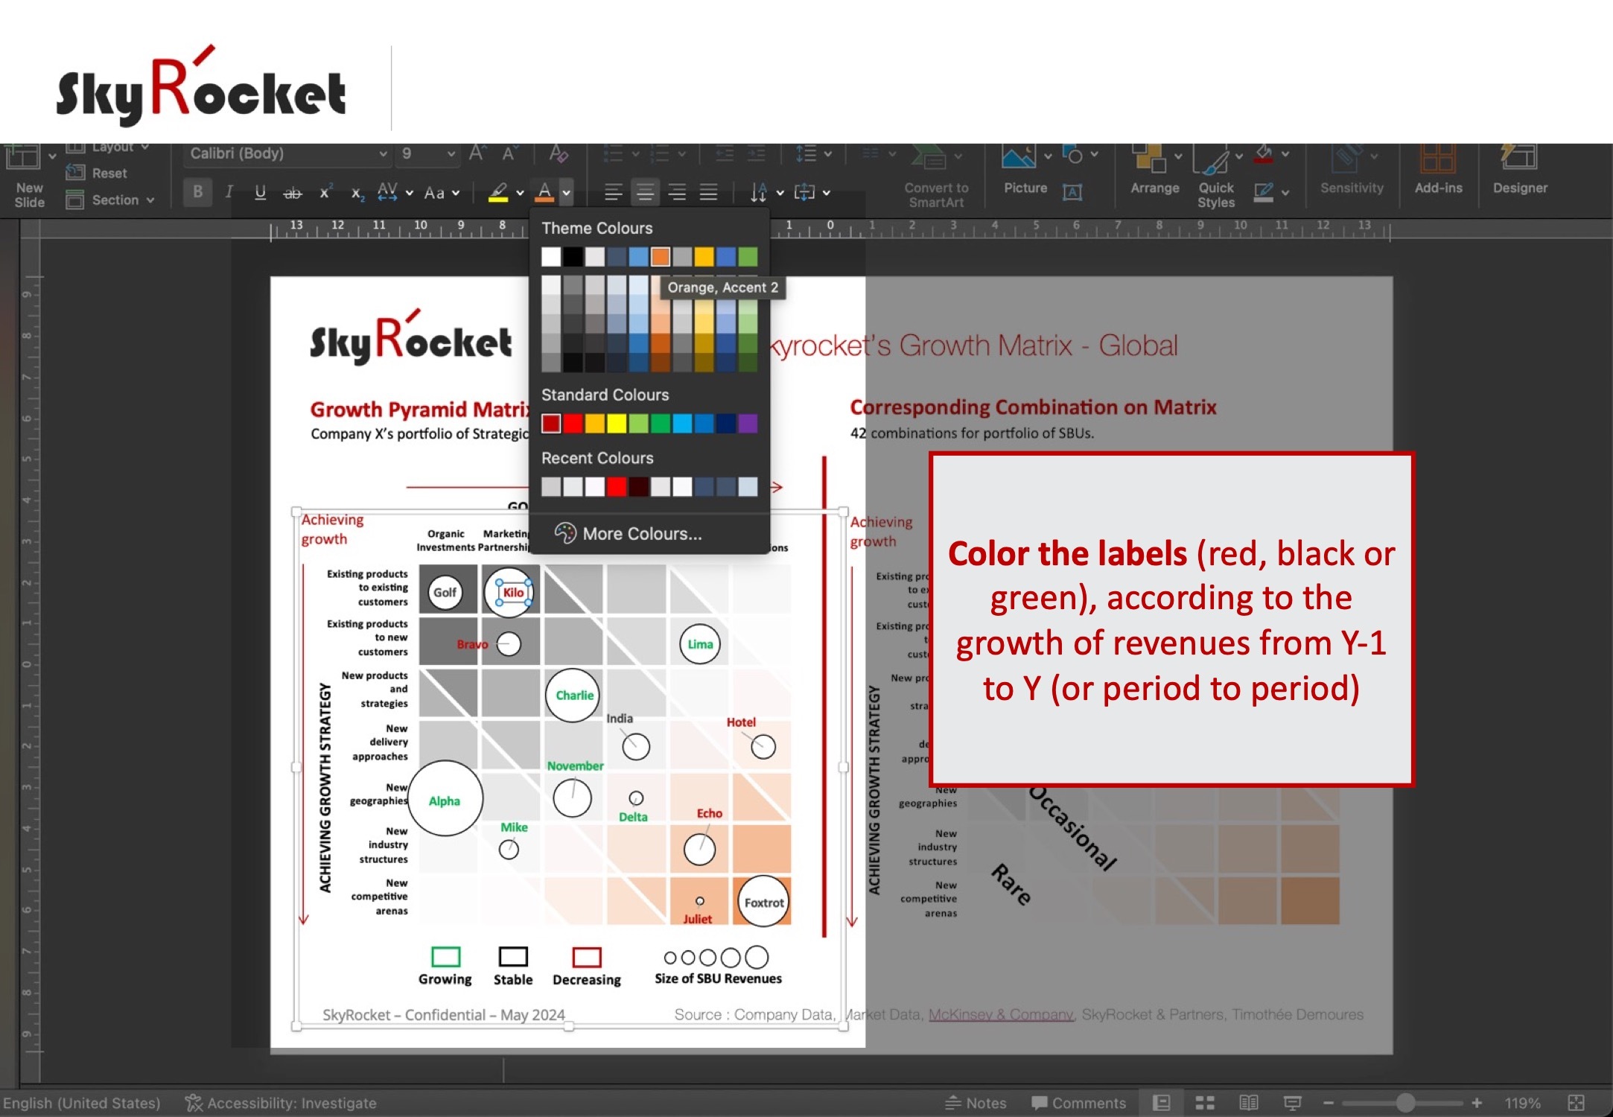Start the slide show from status bar
Viewport: 1613px width, 1117px height.
[1293, 1103]
